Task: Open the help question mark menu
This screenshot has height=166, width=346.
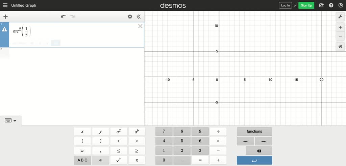Action: tap(331, 5)
